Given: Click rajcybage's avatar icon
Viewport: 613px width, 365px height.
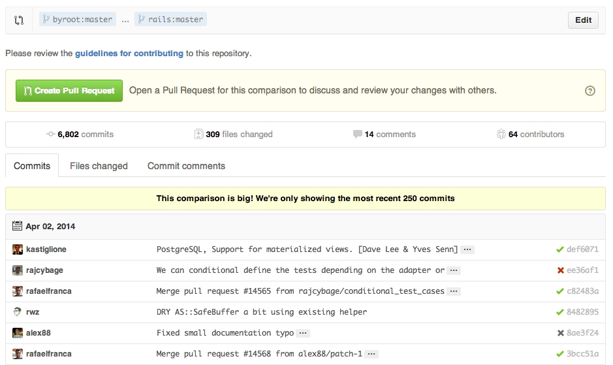Looking at the screenshot, I should pos(18,270).
